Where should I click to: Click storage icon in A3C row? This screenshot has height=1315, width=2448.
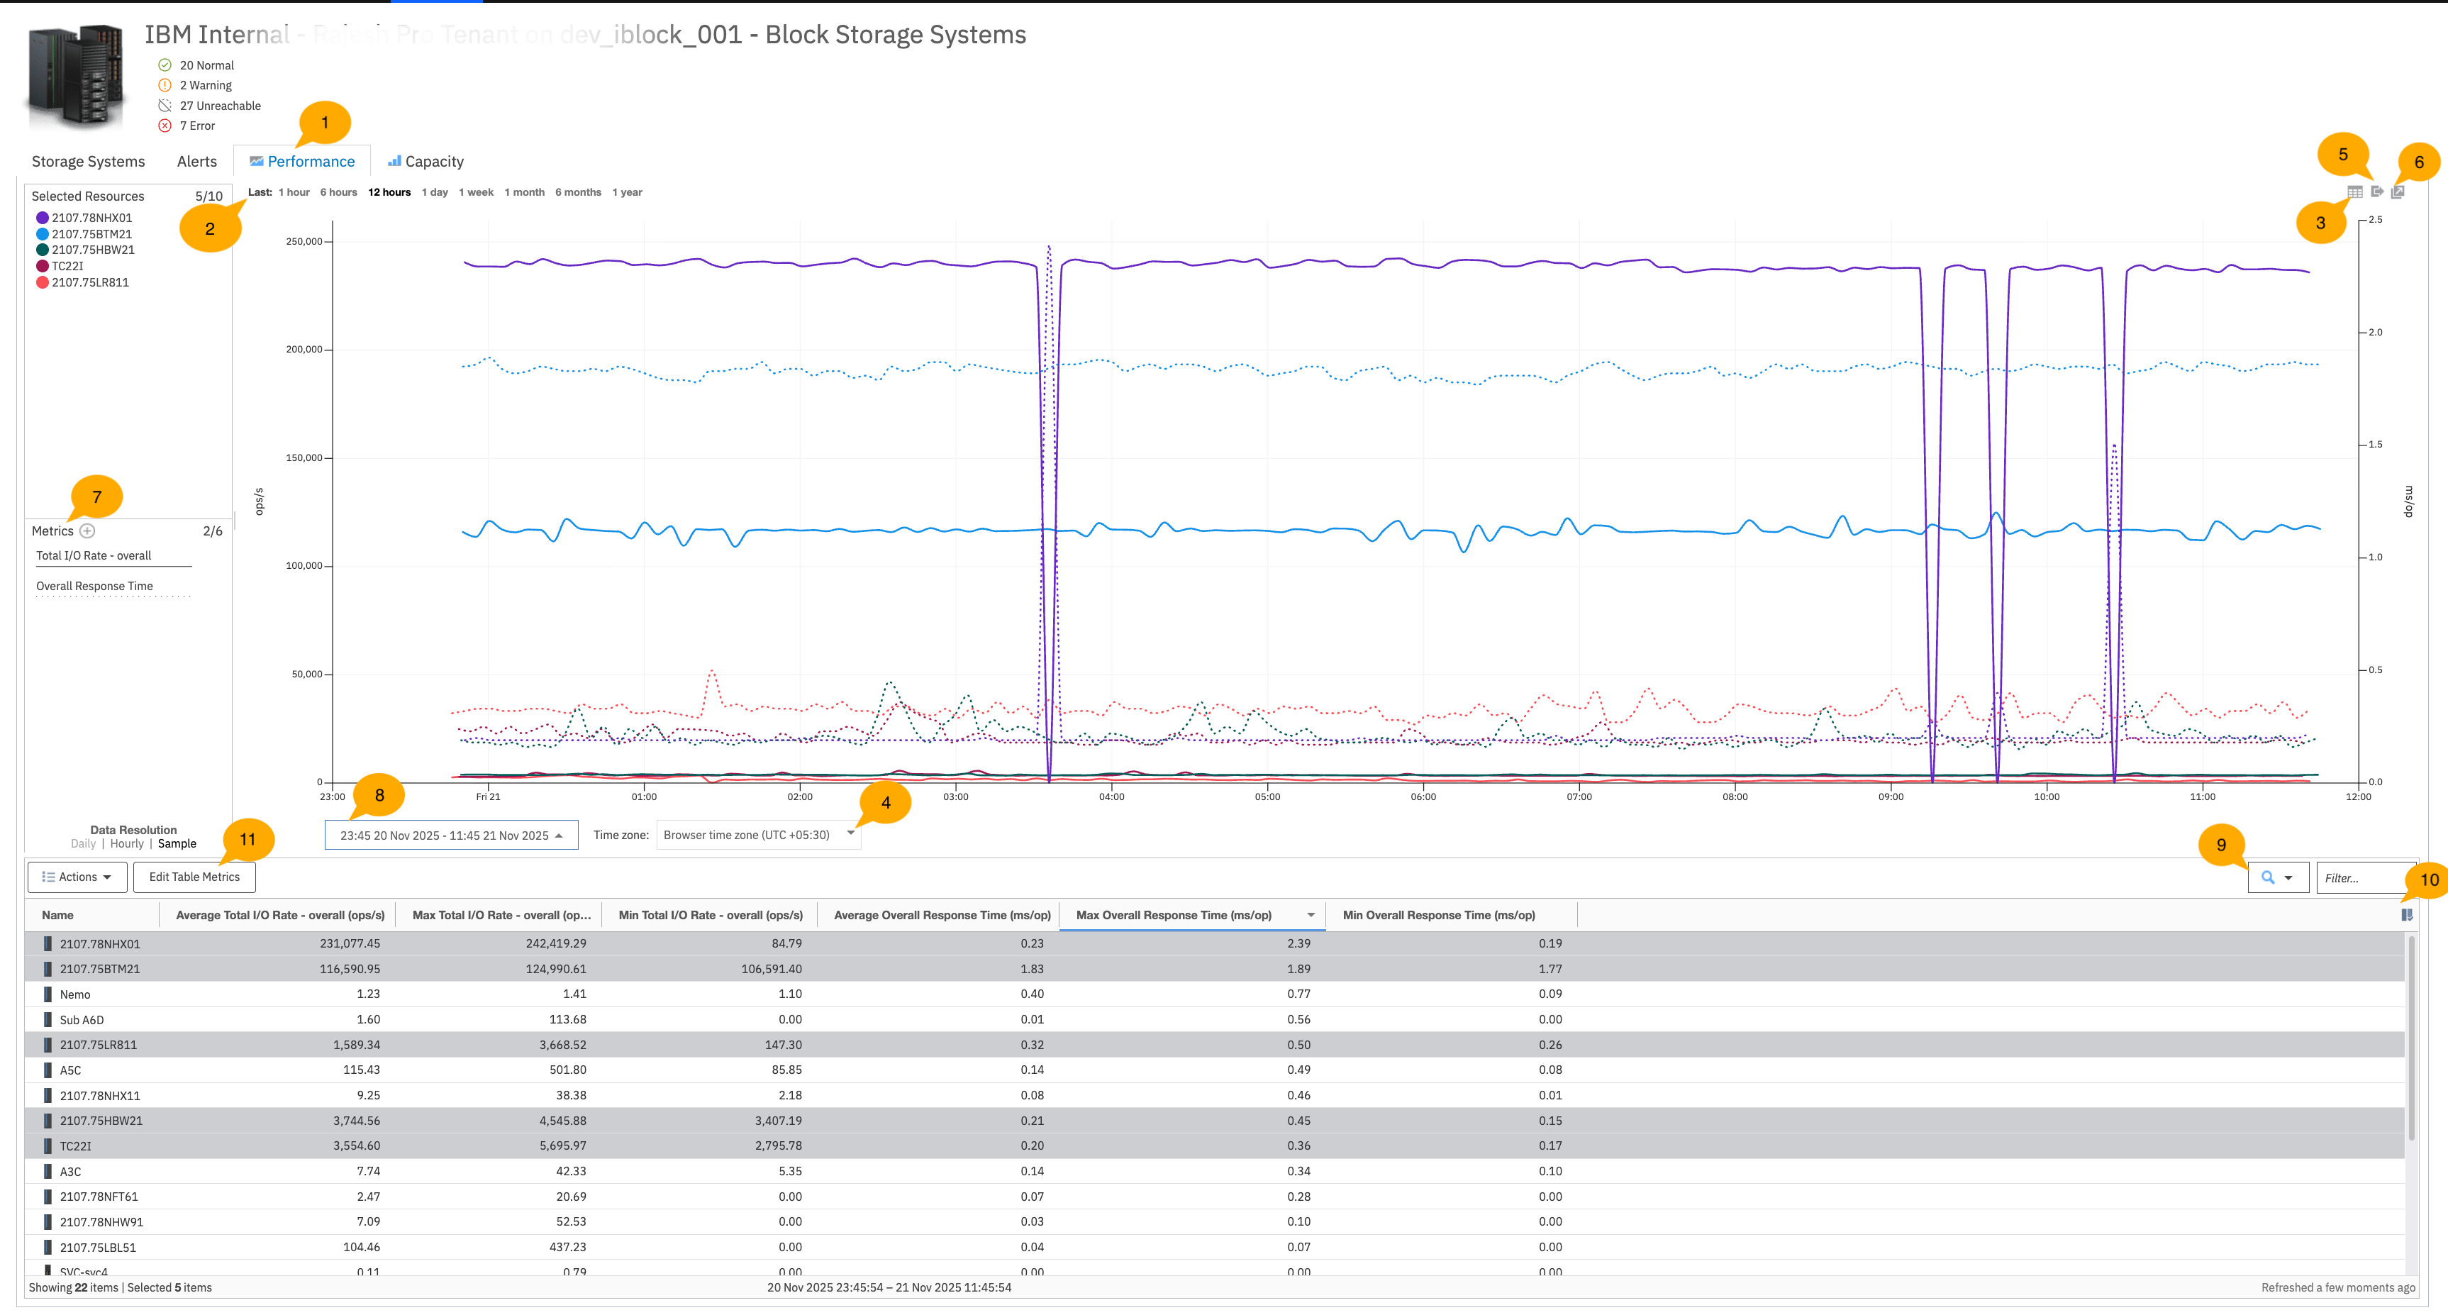(x=48, y=1172)
